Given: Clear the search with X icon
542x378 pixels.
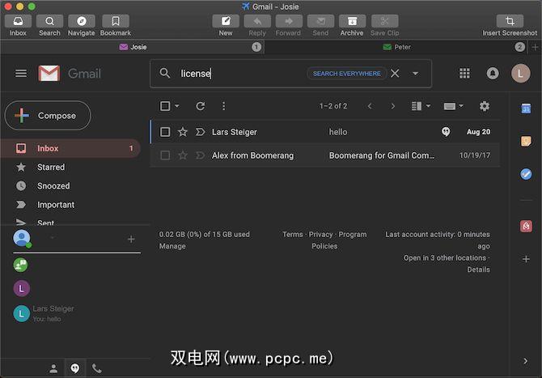Looking at the screenshot, I should 395,74.
